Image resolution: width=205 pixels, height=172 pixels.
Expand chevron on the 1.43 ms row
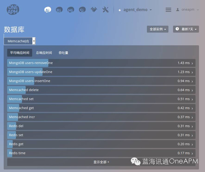(192, 63)
